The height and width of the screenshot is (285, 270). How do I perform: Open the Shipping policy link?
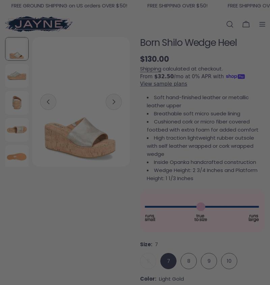pyautogui.click(x=151, y=69)
